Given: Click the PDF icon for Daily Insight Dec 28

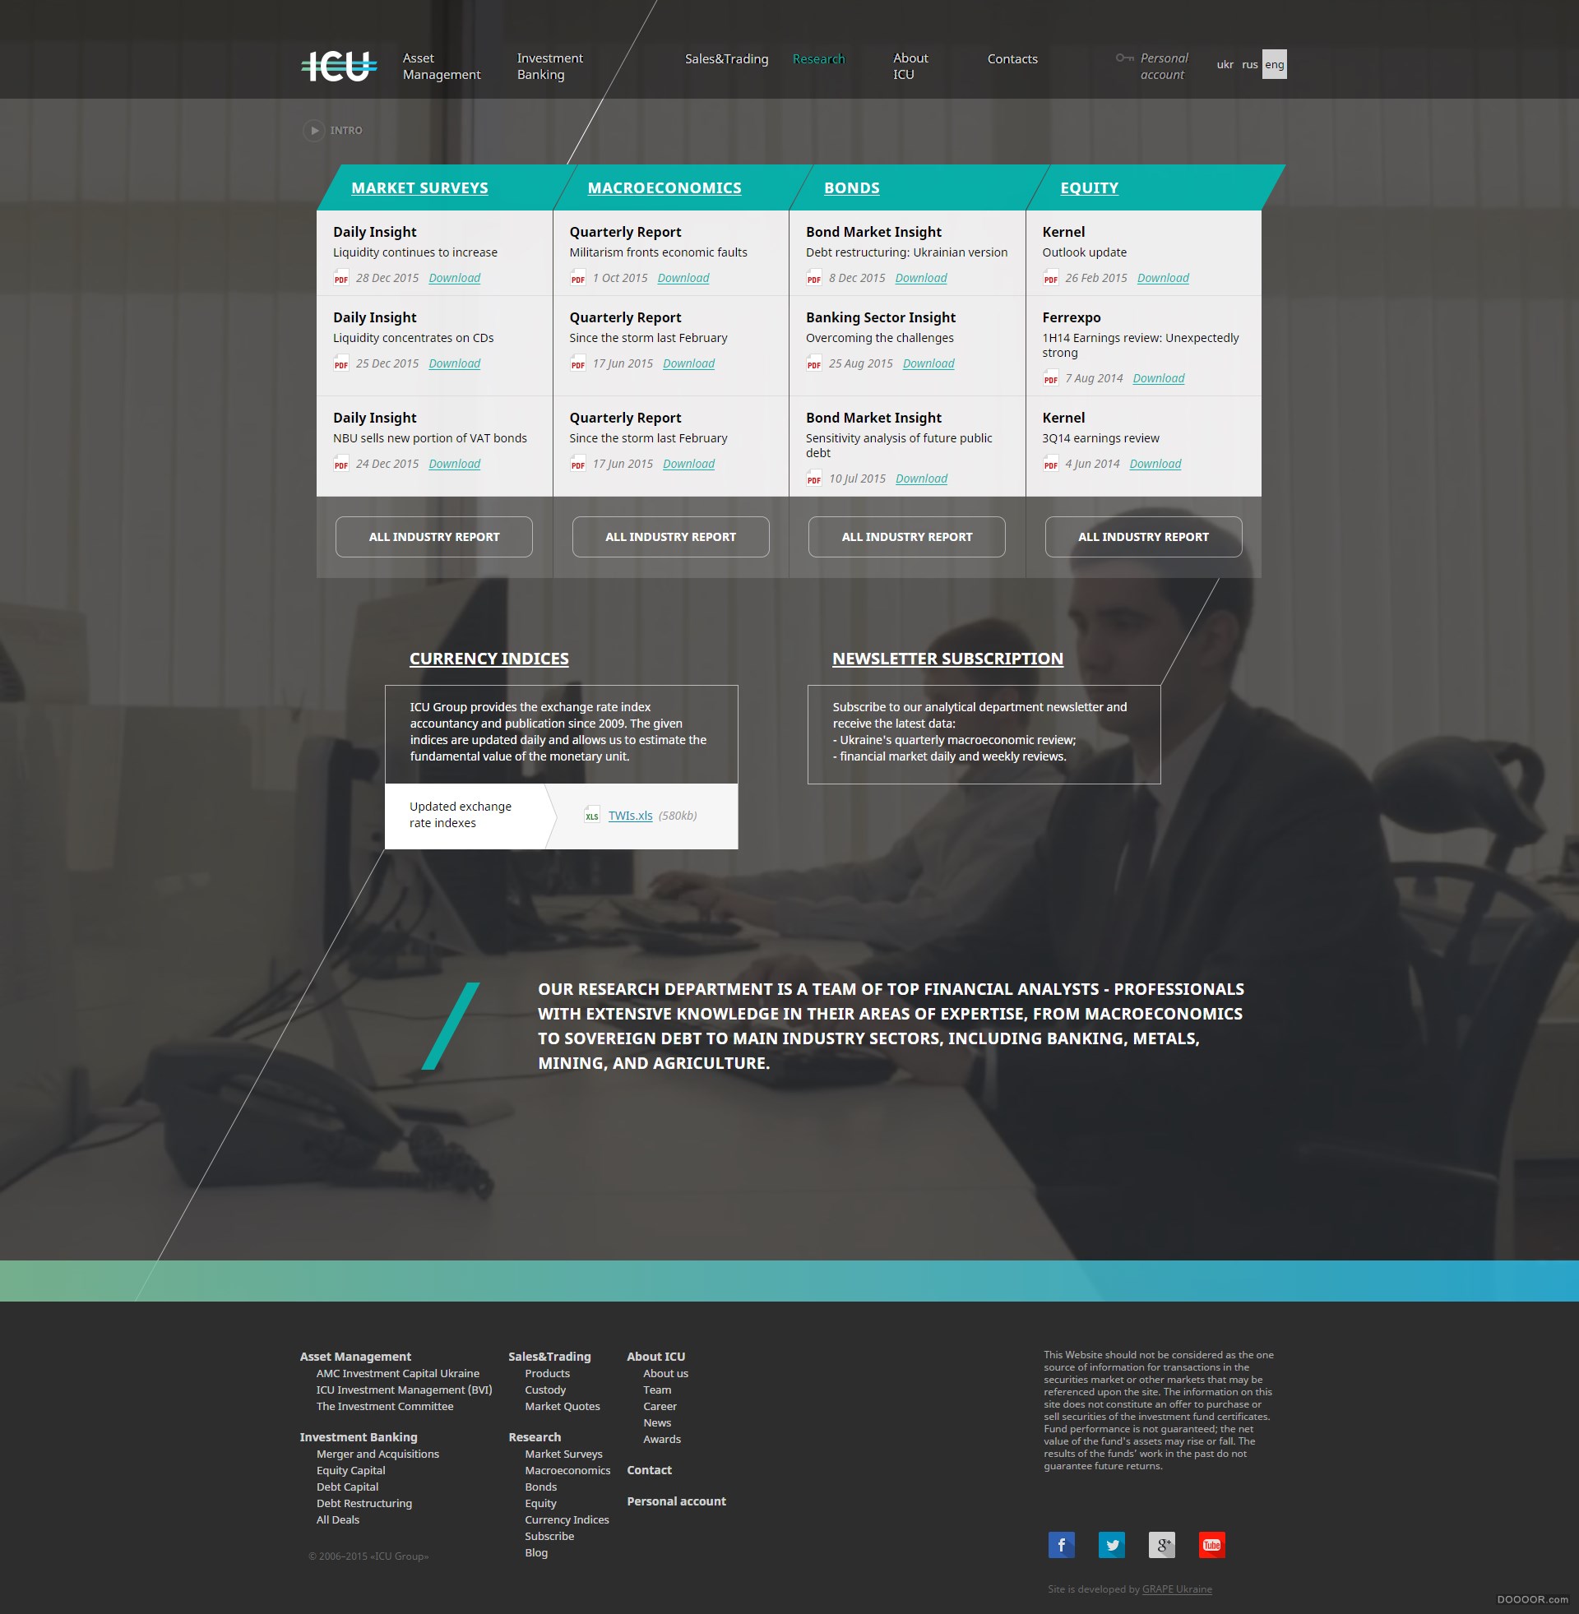Looking at the screenshot, I should (340, 276).
